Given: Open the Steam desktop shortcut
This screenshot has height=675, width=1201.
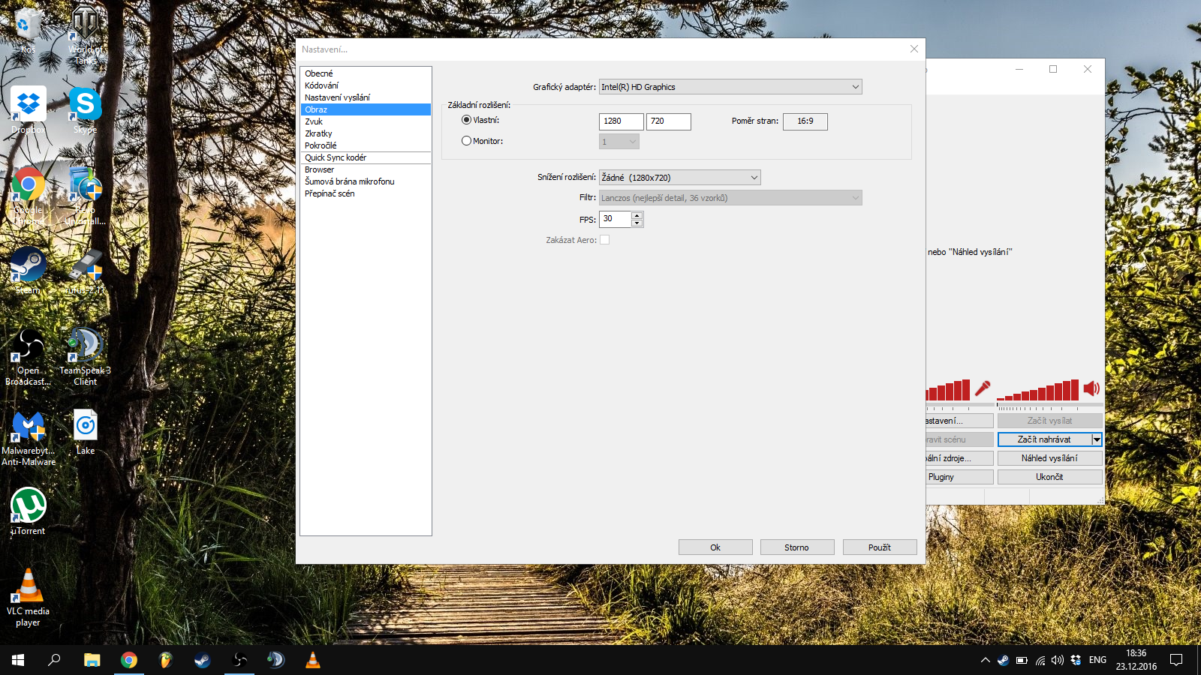Looking at the screenshot, I should pos(29,266).
